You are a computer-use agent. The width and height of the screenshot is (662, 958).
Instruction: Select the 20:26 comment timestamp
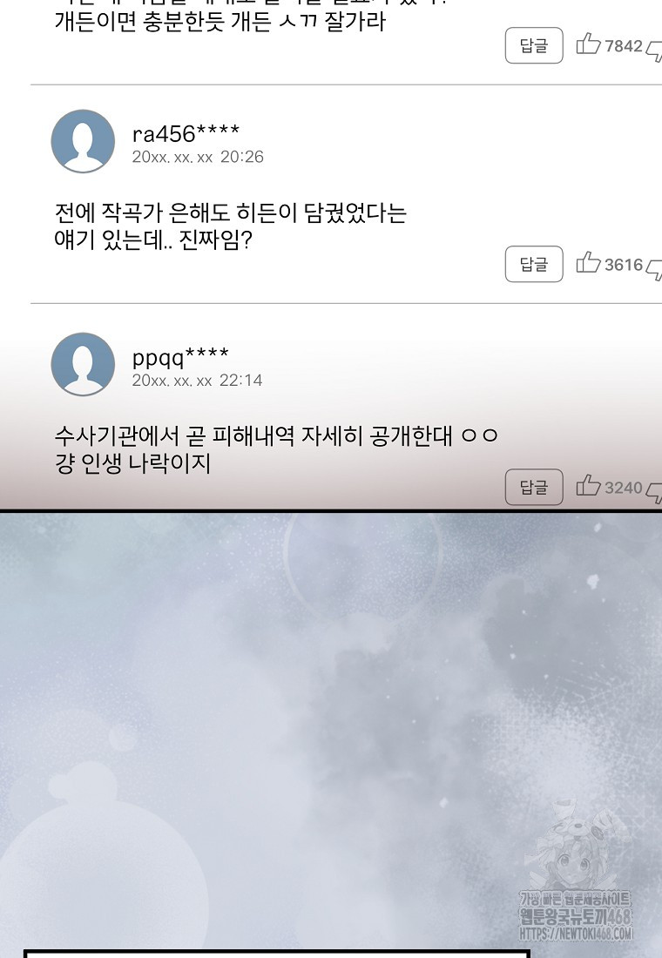pos(242,157)
